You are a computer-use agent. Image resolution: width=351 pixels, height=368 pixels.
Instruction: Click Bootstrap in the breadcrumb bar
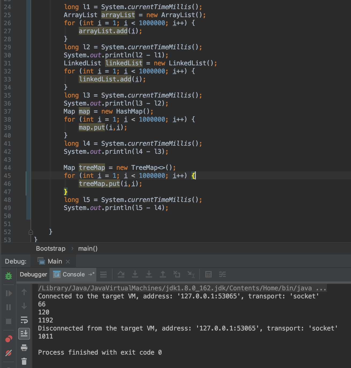51,249
